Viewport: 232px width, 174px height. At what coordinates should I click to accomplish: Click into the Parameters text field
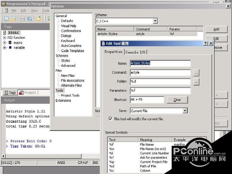[x=160, y=90]
